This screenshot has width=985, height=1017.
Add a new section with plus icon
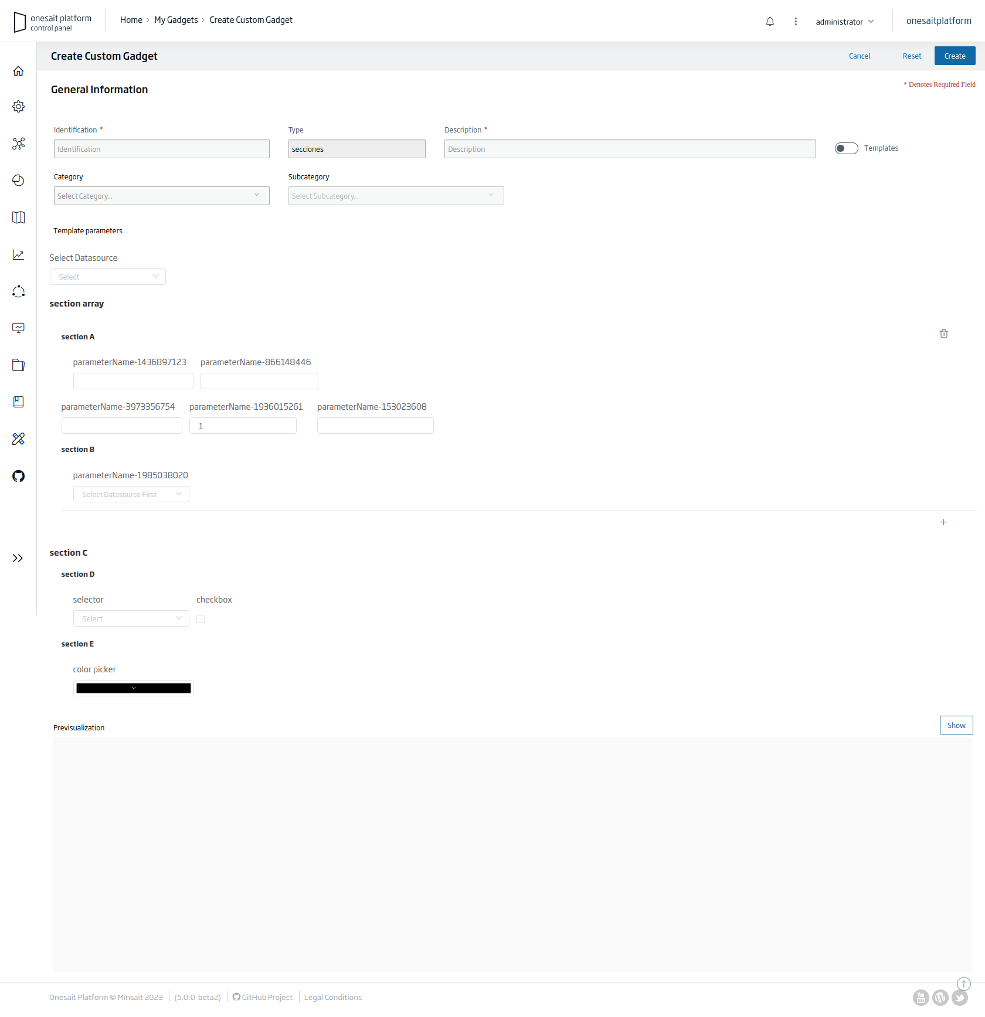943,522
